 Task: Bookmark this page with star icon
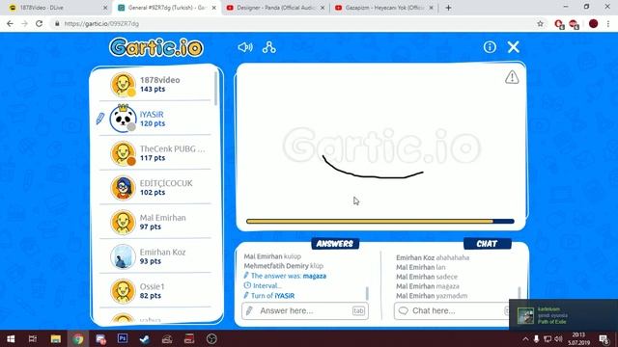tap(540, 23)
